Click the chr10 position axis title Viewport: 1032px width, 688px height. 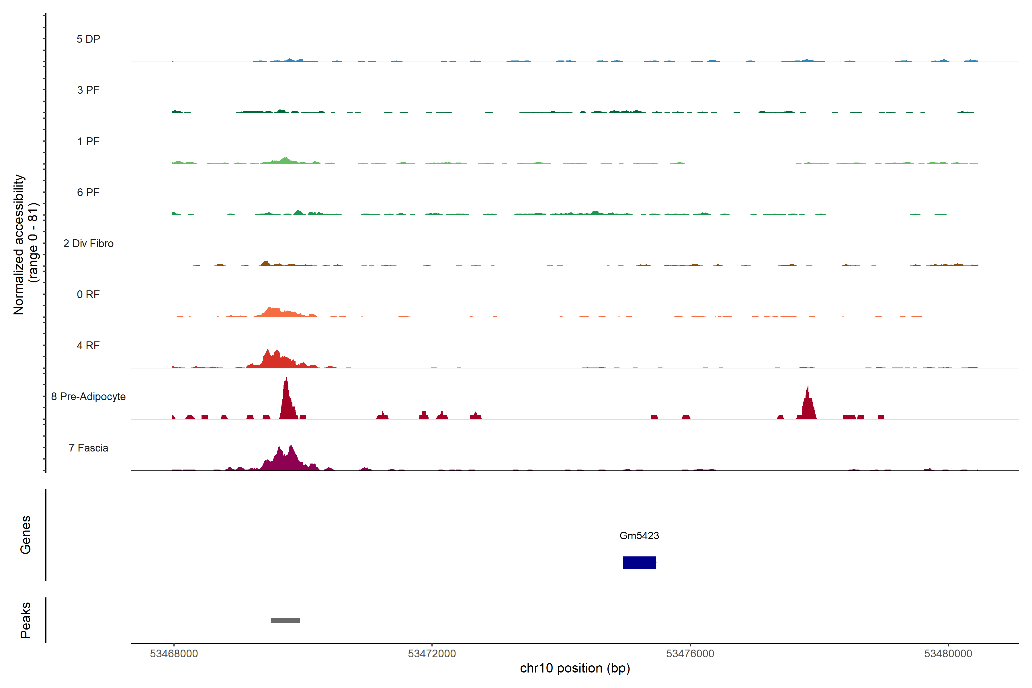pos(575,668)
